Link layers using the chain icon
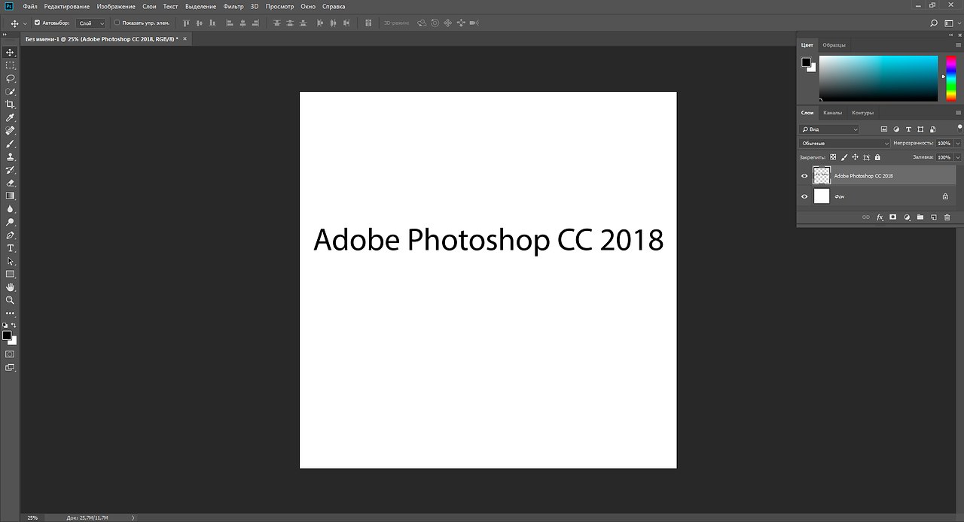The width and height of the screenshot is (964, 522). [x=866, y=217]
